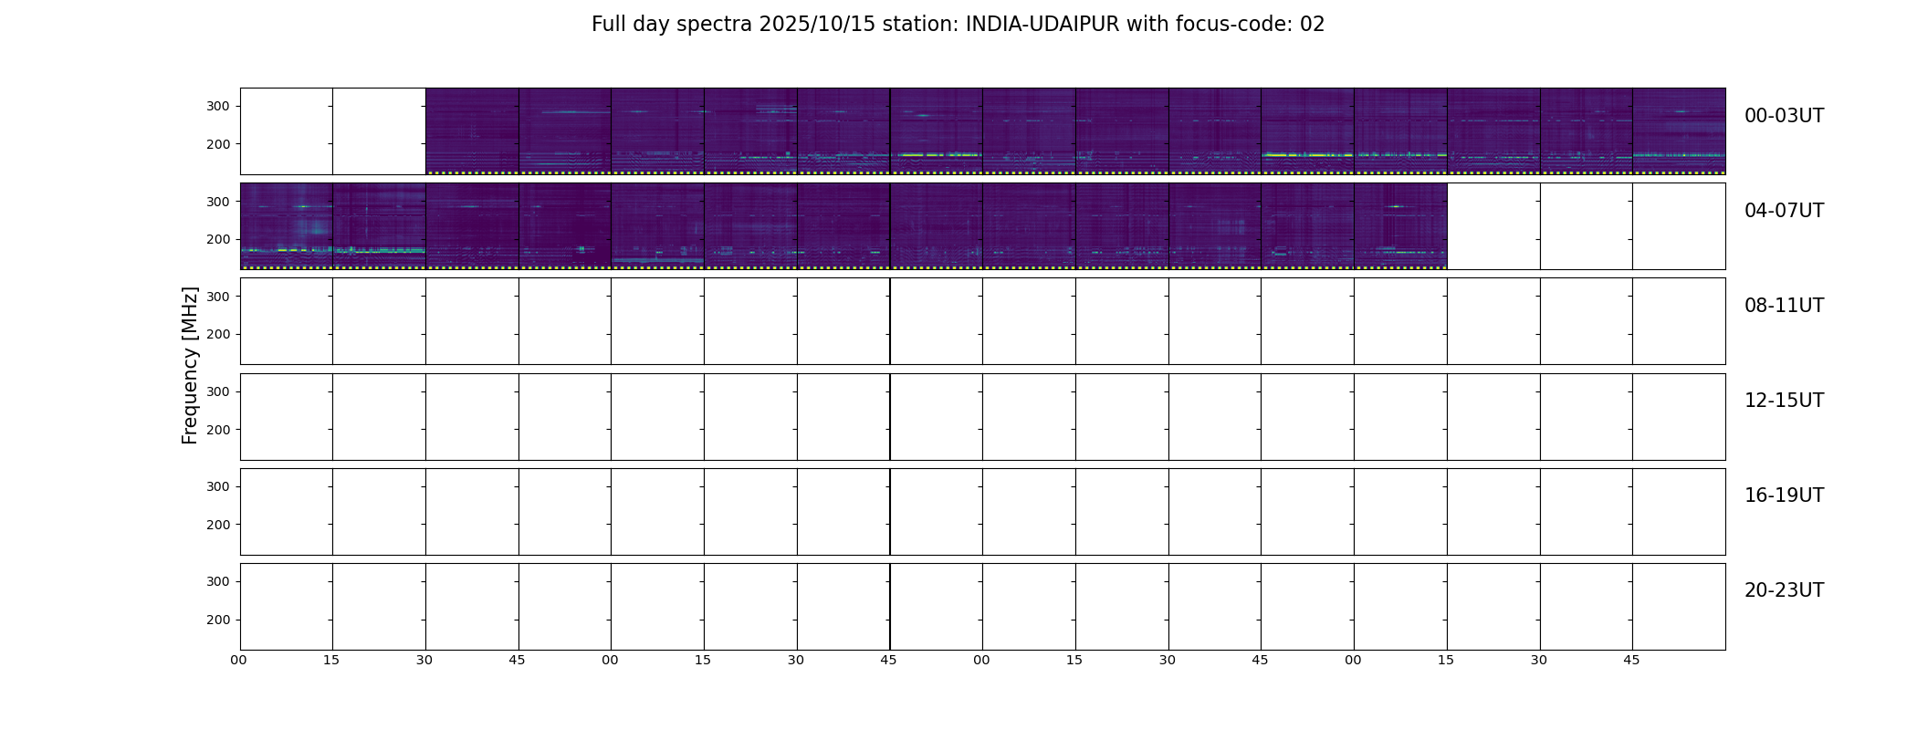
Task: Open the 04-07UT spectrogram panel
Action: coord(982,226)
